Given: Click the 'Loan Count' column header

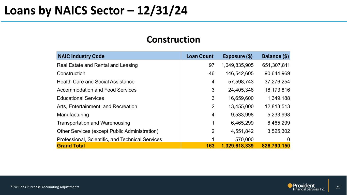Looking at the screenshot, I should [x=200, y=56].
